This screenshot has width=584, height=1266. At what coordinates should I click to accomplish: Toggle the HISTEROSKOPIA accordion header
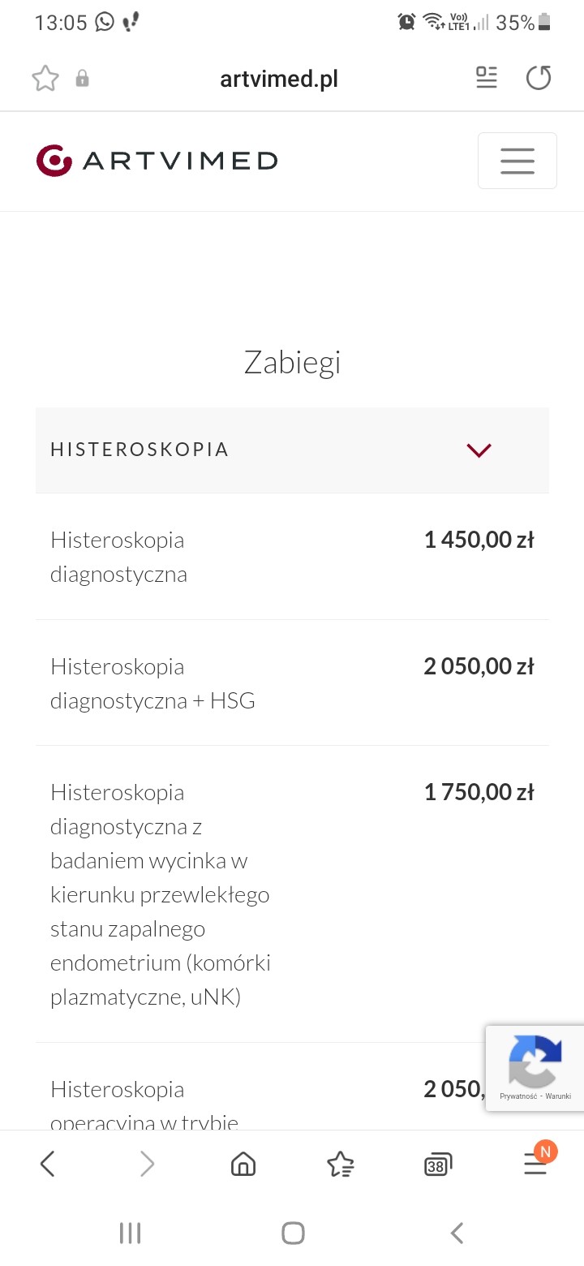(243, 450)
